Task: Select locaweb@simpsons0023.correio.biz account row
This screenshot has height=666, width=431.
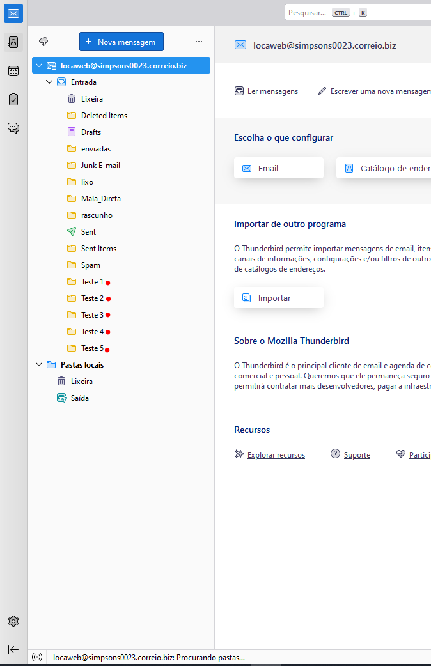Action: [x=121, y=65]
